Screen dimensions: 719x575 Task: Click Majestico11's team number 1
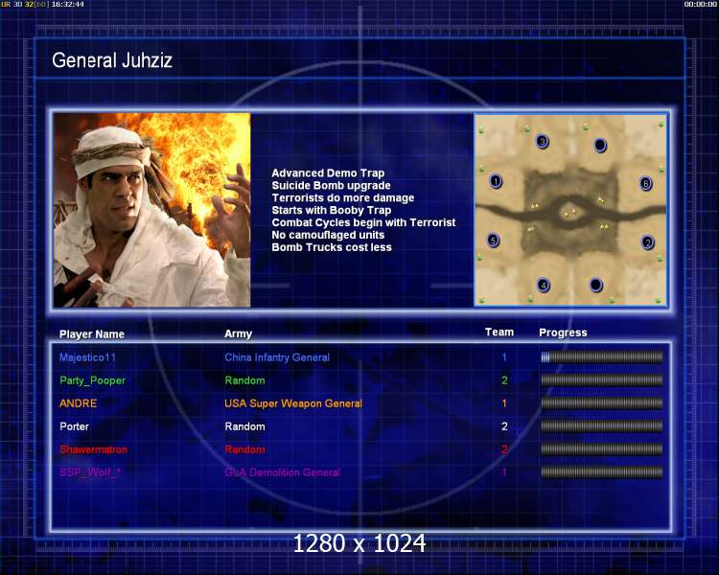[504, 357]
